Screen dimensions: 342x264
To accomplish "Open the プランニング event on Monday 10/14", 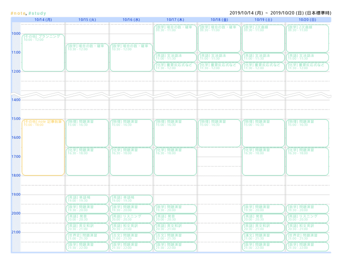I will (x=43, y=53).
